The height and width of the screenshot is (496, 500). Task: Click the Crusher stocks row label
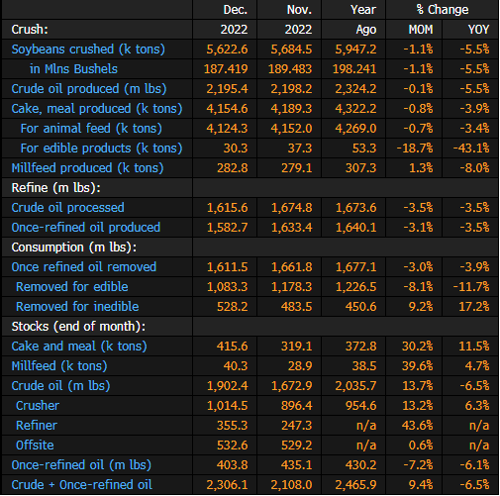(x=38, y=406)
